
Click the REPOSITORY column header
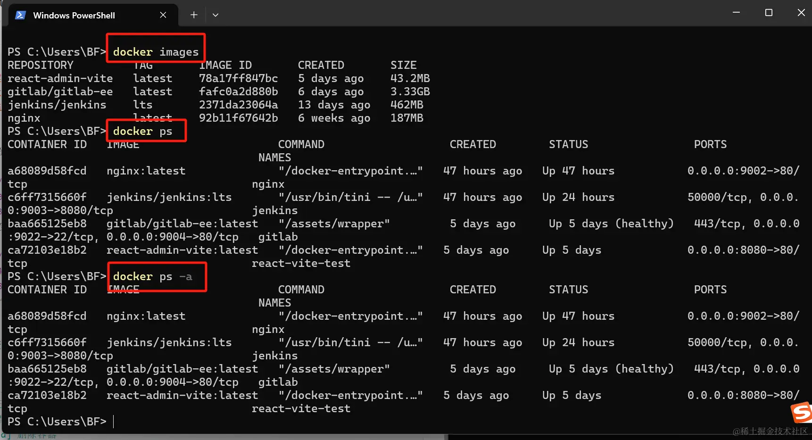[x=40, y=65]
